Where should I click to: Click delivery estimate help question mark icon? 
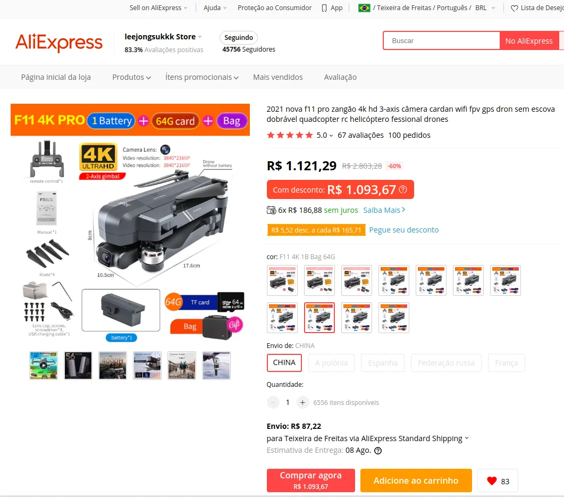click(378, 451)
